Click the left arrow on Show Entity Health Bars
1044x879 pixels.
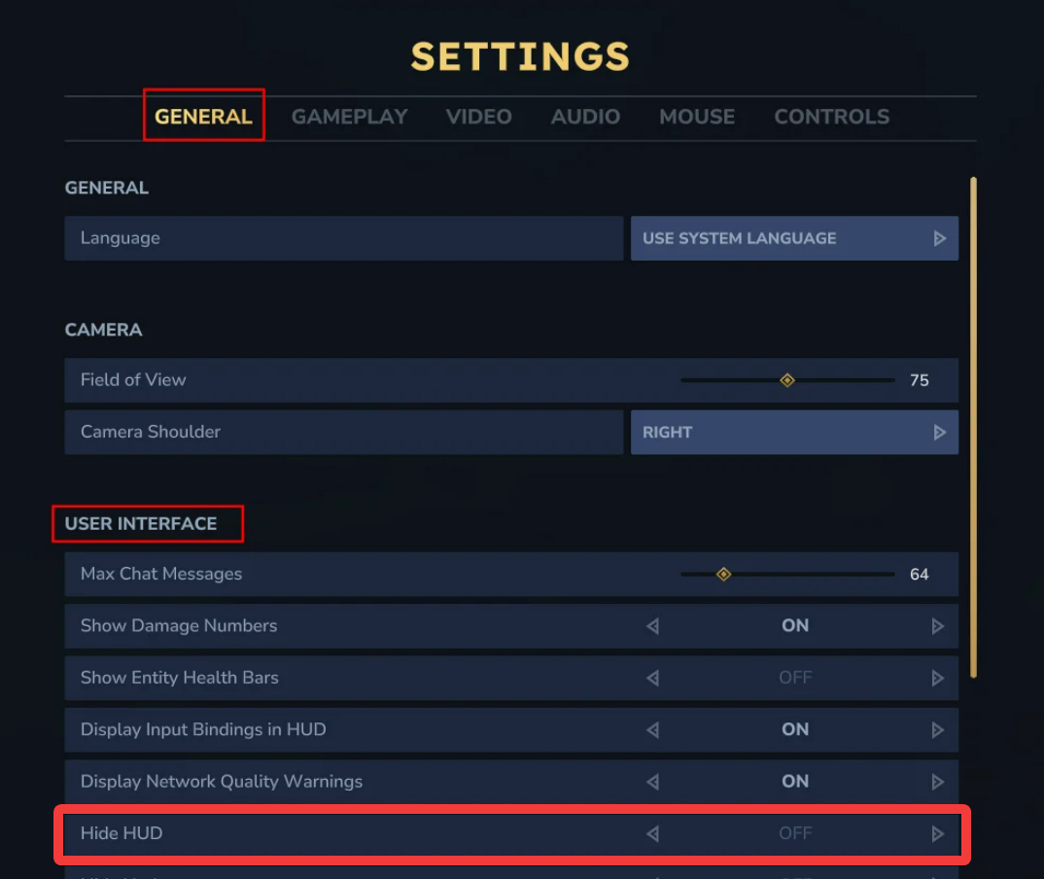click(x=653, y=678)
